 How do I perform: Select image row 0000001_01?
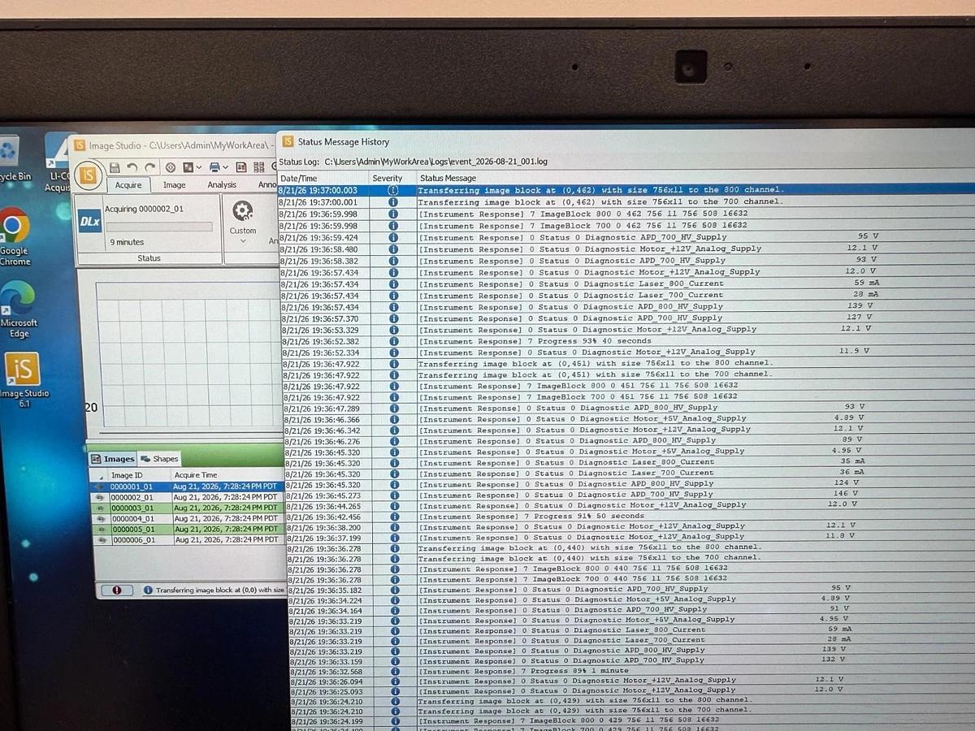pos(187,487)
